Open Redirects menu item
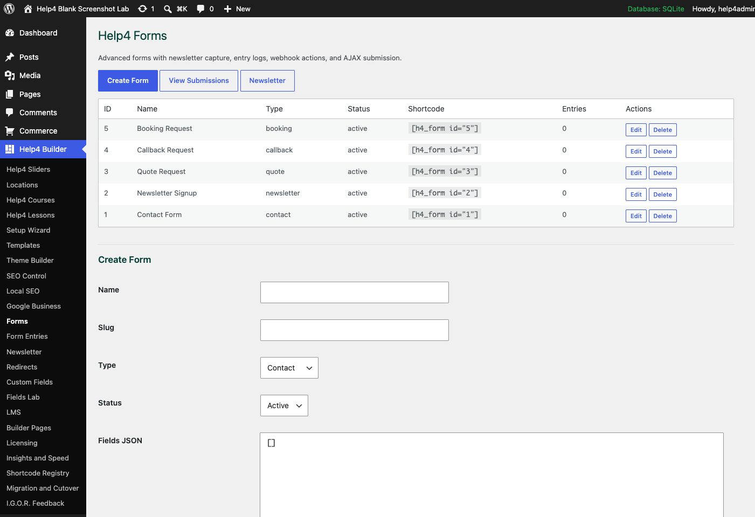This screenshot has width=755, height=517. 22,367
